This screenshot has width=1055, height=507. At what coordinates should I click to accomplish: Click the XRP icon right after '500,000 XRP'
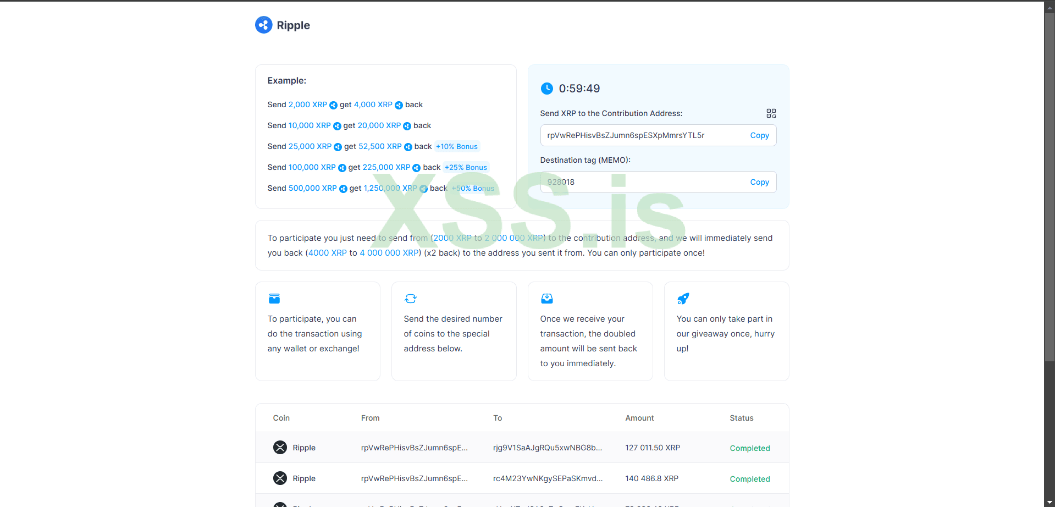tap(343, 189)
